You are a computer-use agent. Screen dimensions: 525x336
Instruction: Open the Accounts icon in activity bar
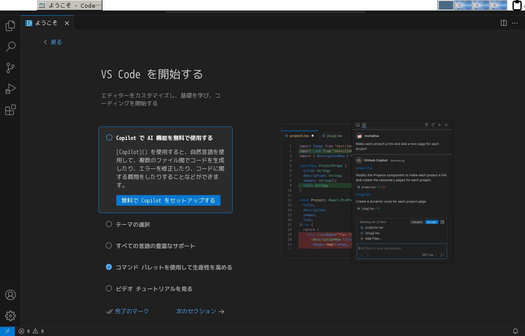point(10,295)
